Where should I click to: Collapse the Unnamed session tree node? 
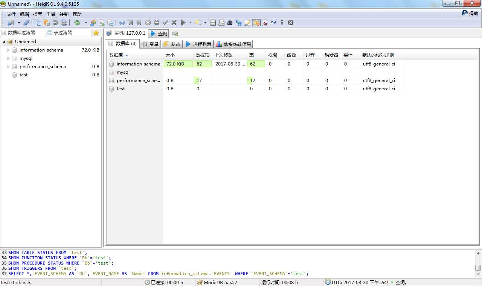[4, 42]
